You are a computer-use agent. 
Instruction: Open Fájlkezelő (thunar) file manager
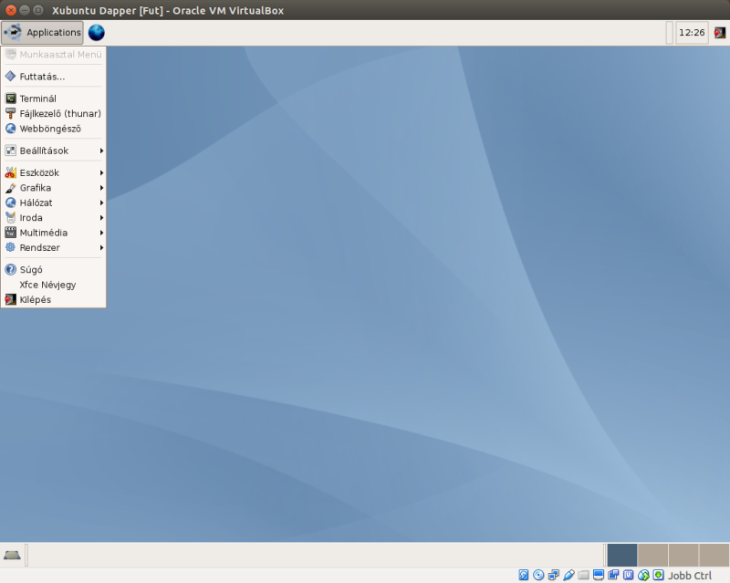[x=54, y=113]
